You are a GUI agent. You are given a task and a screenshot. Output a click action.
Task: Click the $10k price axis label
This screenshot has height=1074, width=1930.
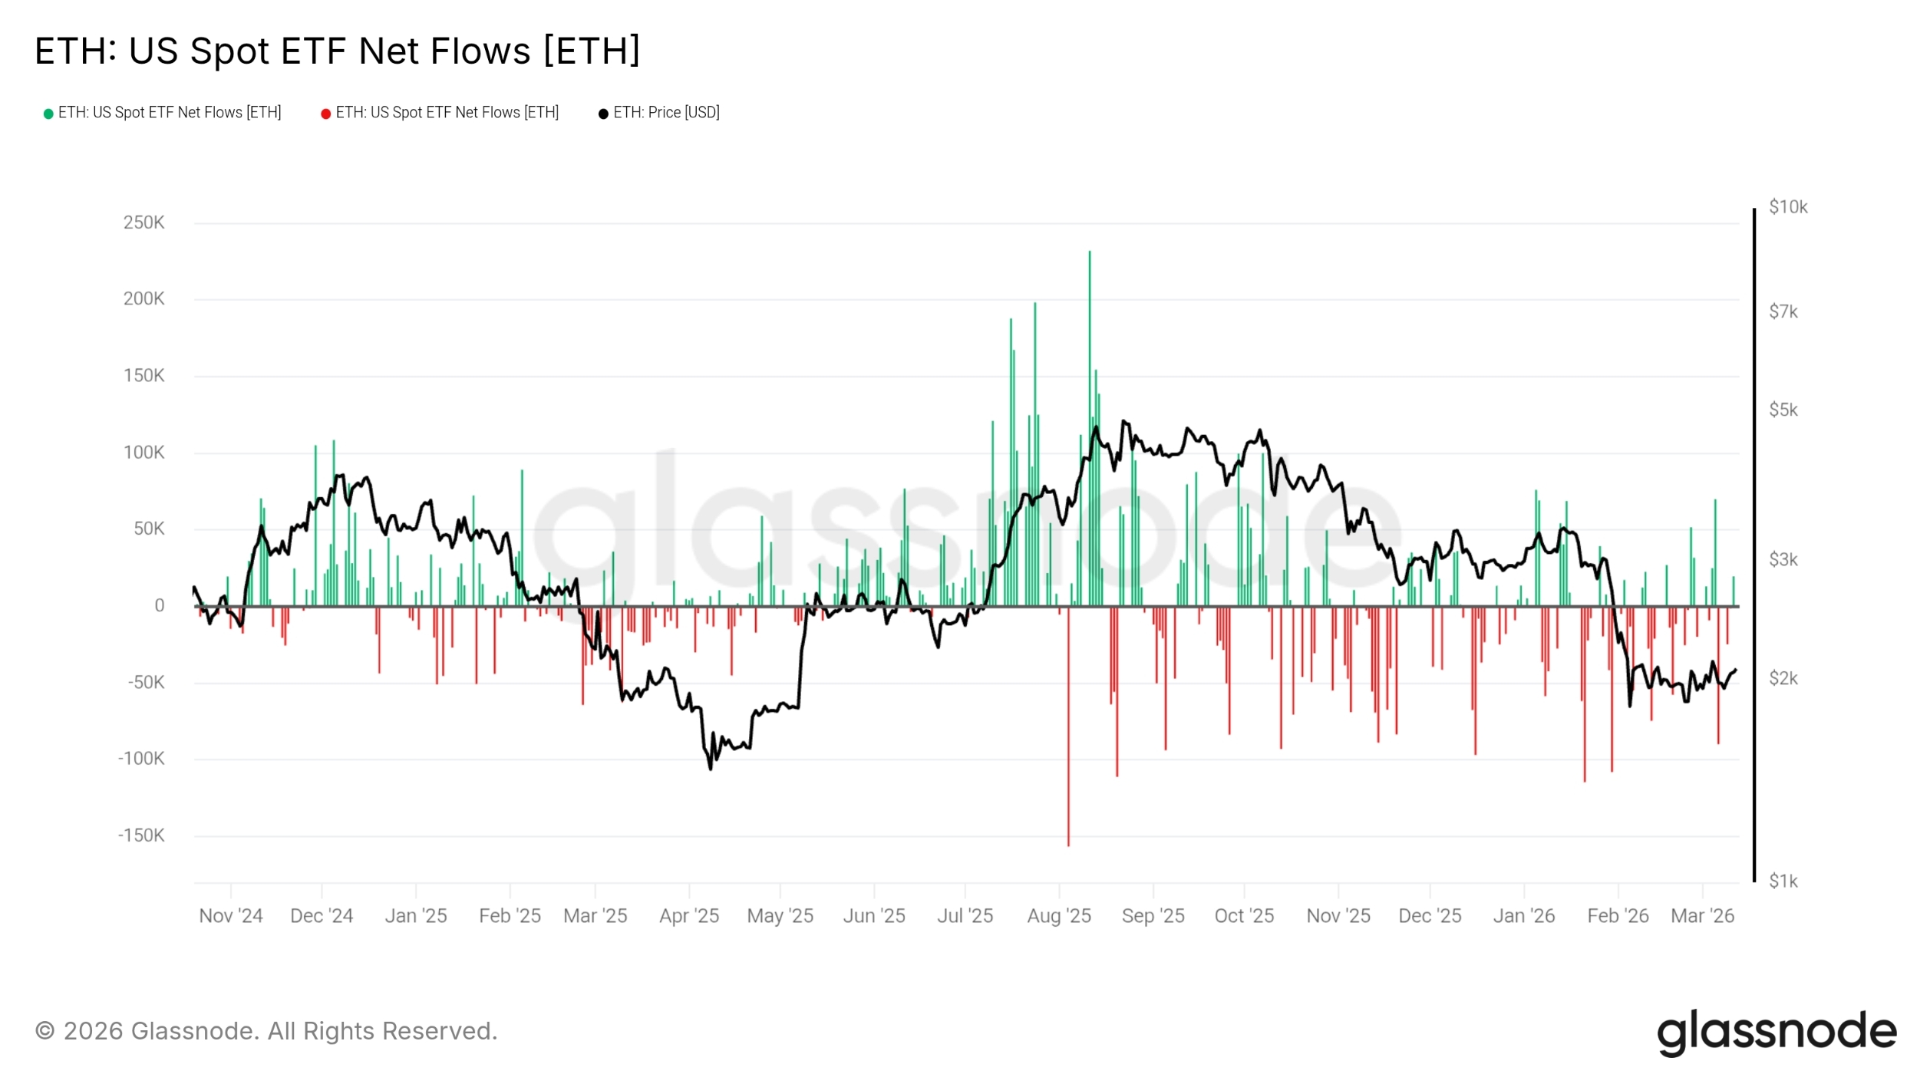coord(1788,207)
